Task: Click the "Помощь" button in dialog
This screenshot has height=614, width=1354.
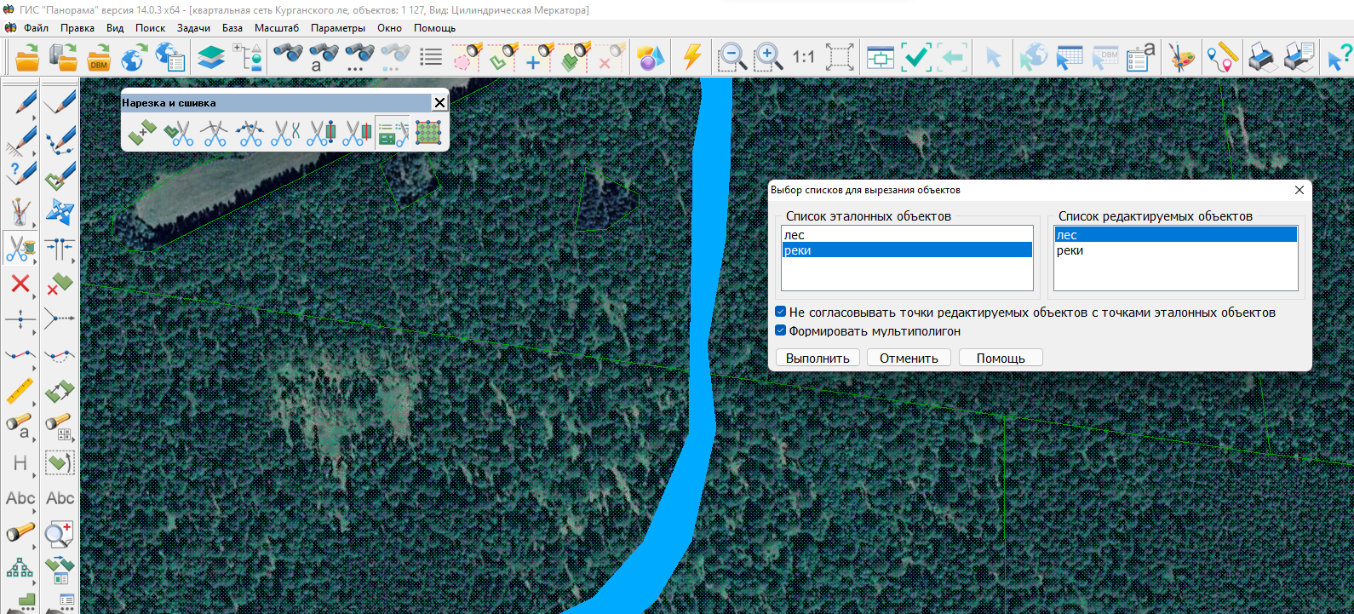Action: point(1000,359)
